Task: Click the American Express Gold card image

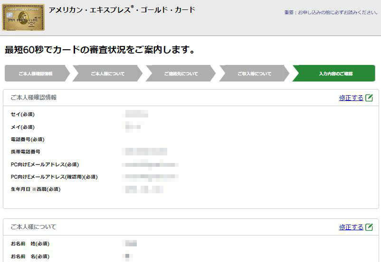Action: pyautogui.click(x=23, y=17)
